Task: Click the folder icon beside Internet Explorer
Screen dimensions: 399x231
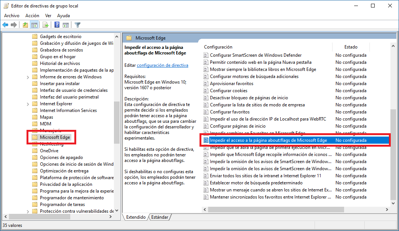Action: tap(35, 104)
